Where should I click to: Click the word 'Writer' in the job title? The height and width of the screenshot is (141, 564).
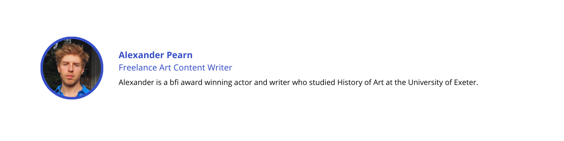tap(220, 67)
